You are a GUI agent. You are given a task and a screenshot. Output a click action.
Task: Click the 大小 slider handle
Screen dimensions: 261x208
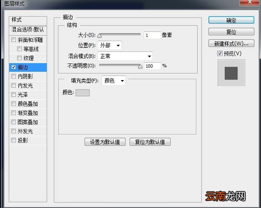[x=100, y=35]
